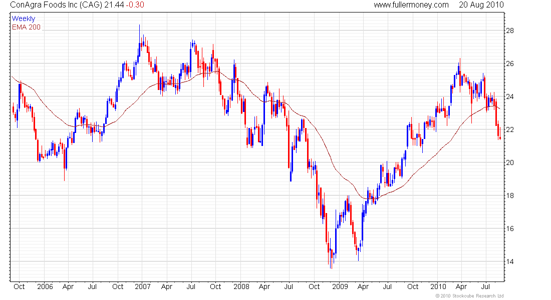Click the ConAgra Foods Inc (CAG) title
Viewport: 551px width, 300px height.
pyautogui.click(x=56, y=5)
